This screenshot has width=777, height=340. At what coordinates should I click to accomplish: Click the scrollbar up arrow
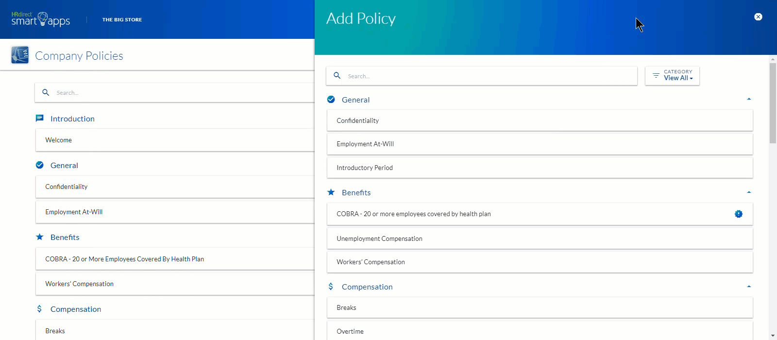773,59
